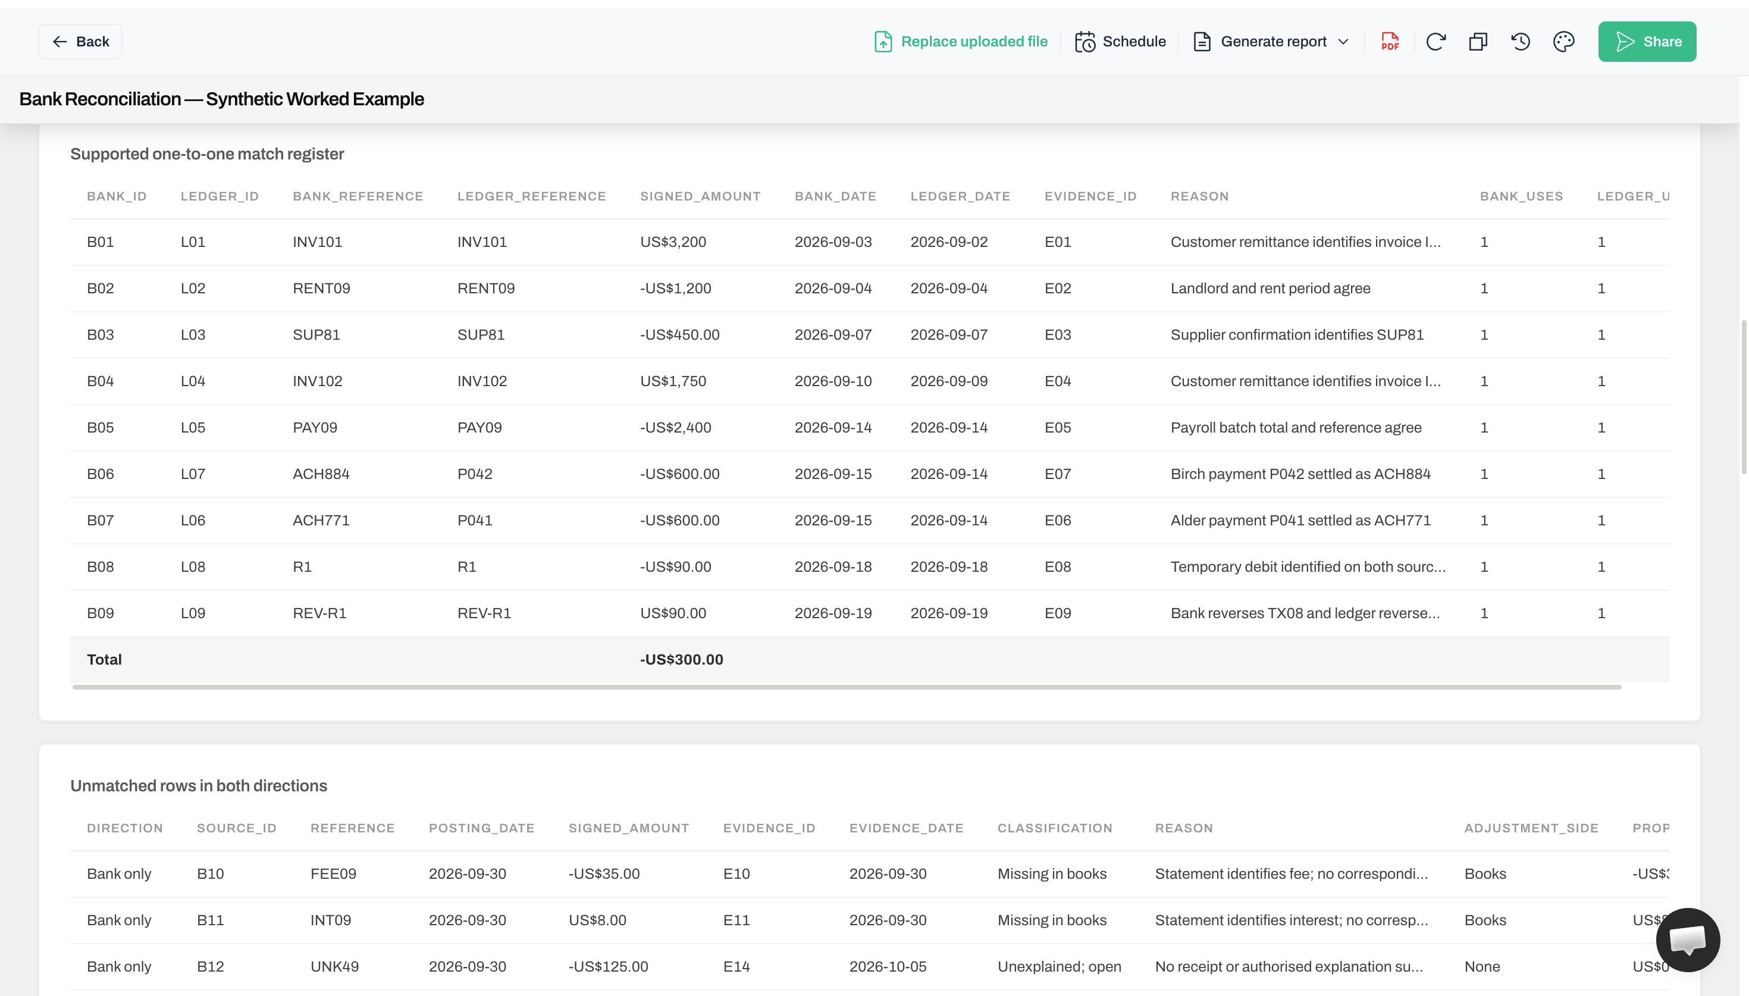
Task: Expand the Generate report dropdown
Action: [x=1271, y=42]
